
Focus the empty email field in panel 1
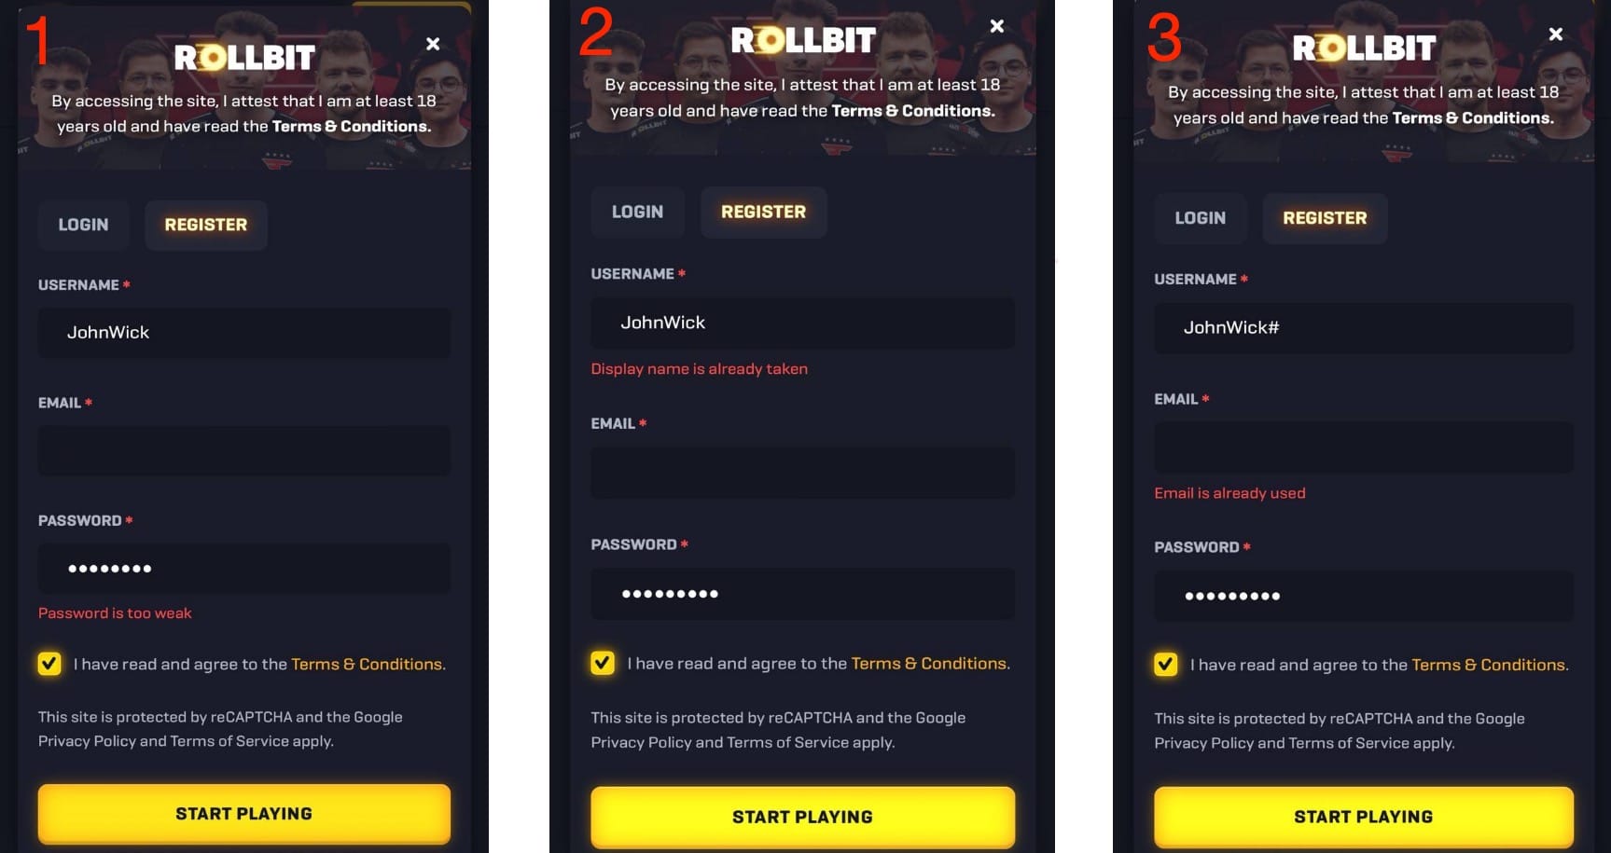(x=244, y=451)
